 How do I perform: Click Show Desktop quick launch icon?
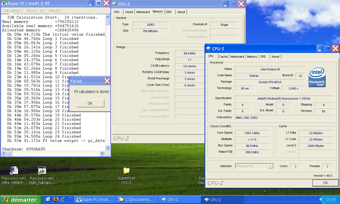point(48,199)
